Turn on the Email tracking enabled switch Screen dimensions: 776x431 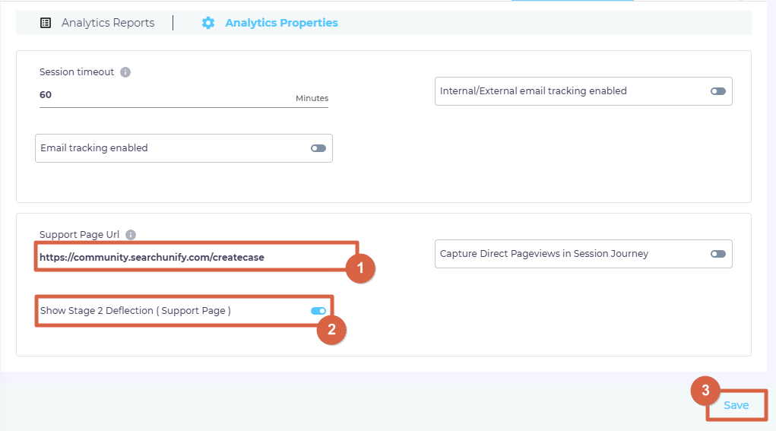318,148
